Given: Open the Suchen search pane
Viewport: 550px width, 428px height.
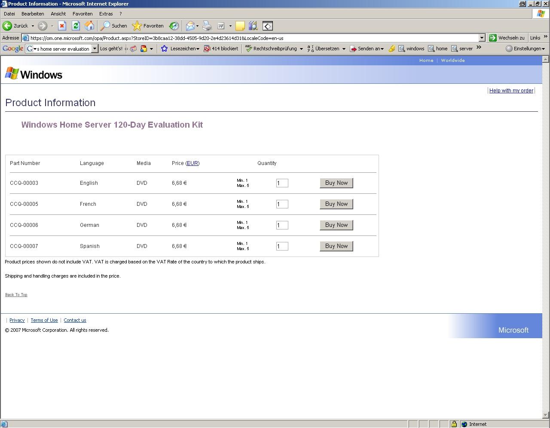Looking at the screenshot, I should pos(114,26).
